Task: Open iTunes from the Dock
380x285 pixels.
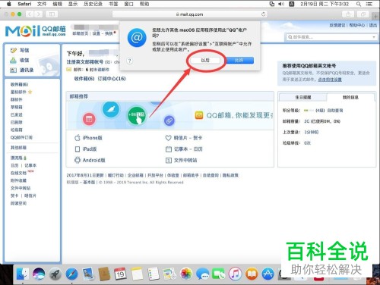Action: click(x=235, y=274)
